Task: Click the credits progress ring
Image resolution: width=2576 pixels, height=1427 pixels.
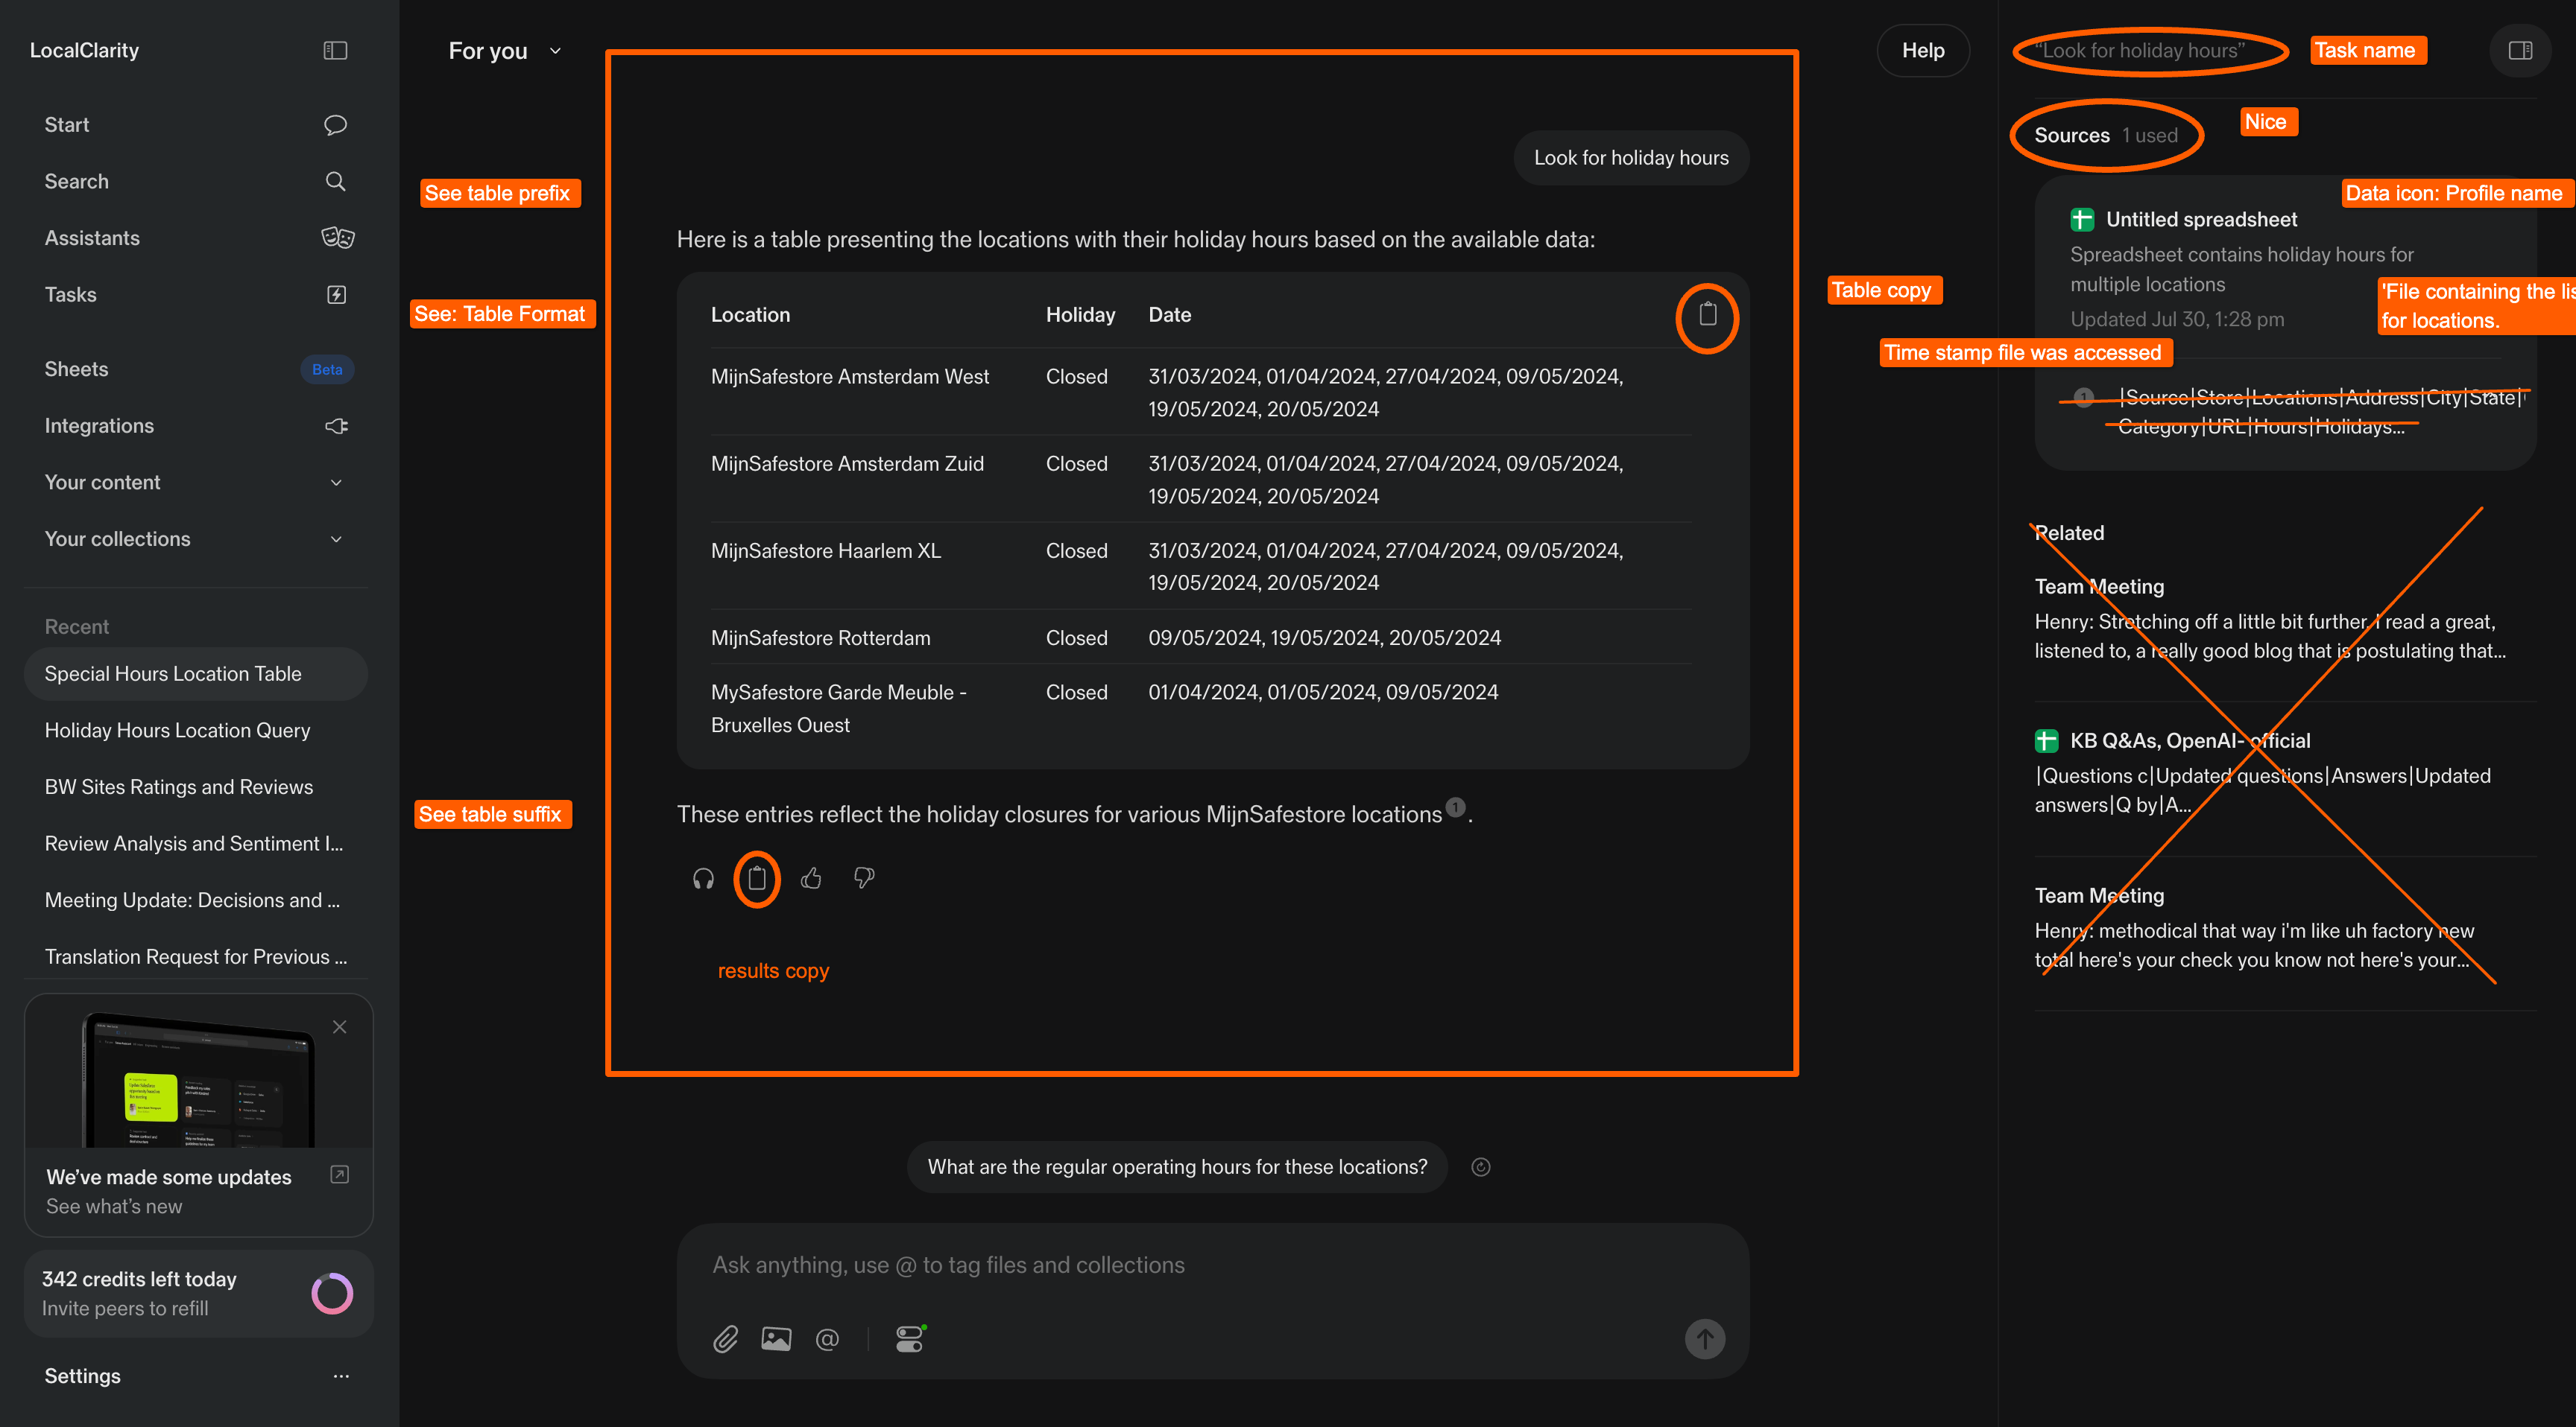Action: (332, 1293)
